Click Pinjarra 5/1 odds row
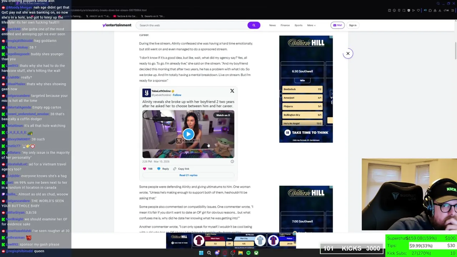 302,106
